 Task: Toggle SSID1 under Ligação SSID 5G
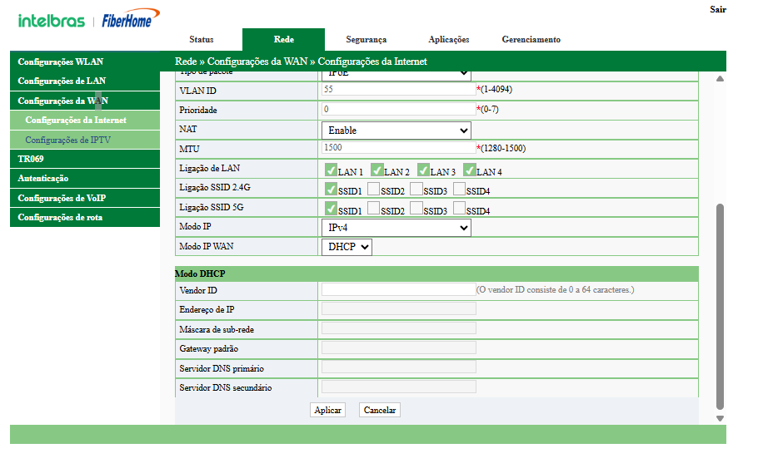tap(331, 209)
